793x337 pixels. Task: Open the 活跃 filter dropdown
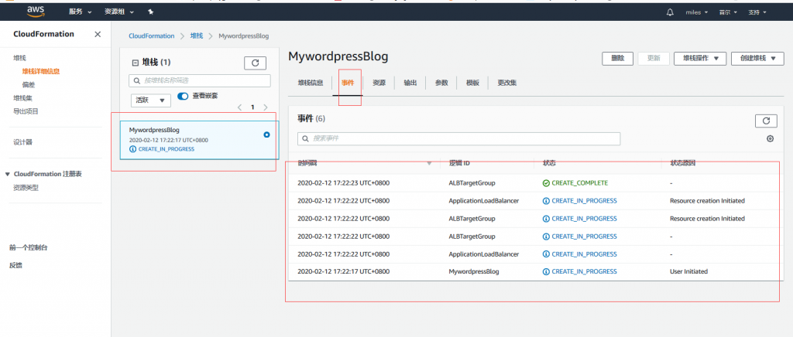tap(151, 100)
